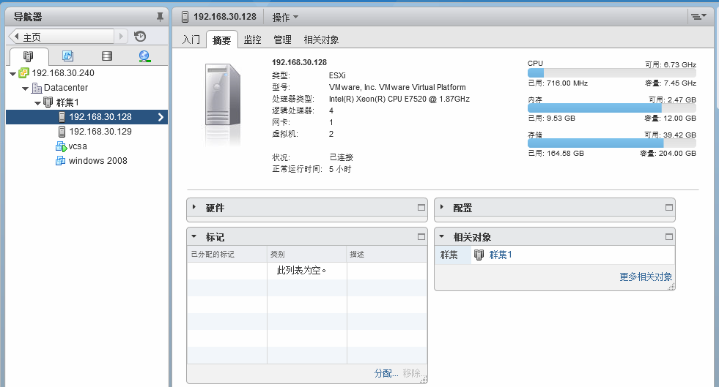The width and height of the screenshot is (719, 387).
Task: Select host 192.168.30.128 in the tree
Action: pos(86,117)
